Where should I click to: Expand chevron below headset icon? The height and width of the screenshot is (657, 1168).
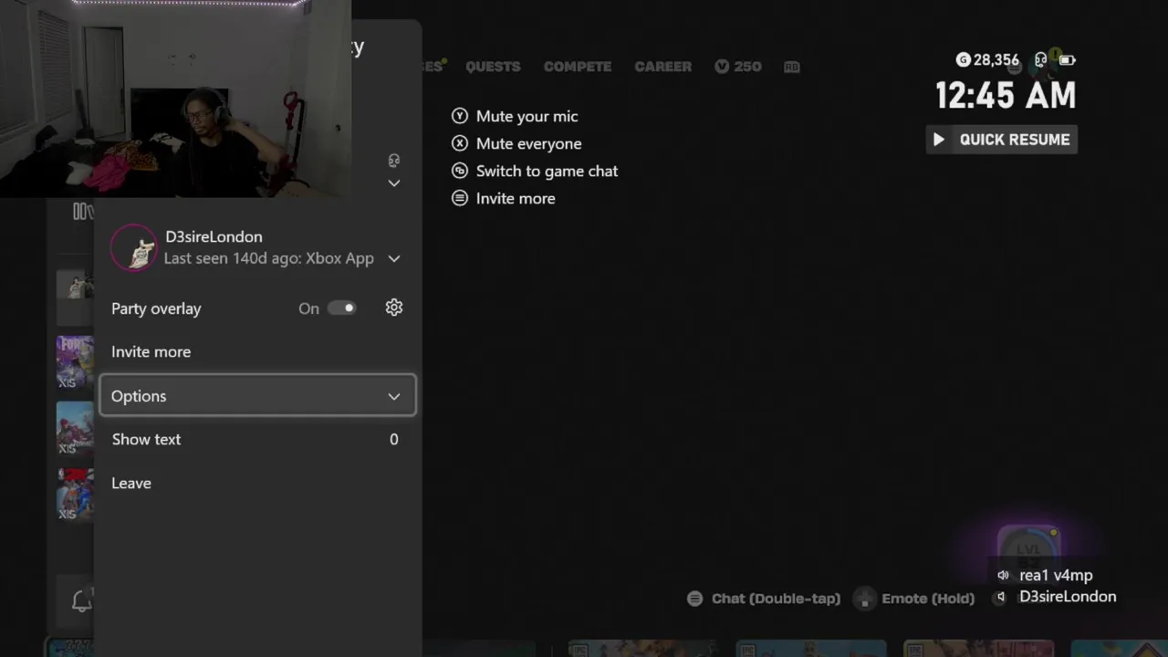(x=394, y=183)
